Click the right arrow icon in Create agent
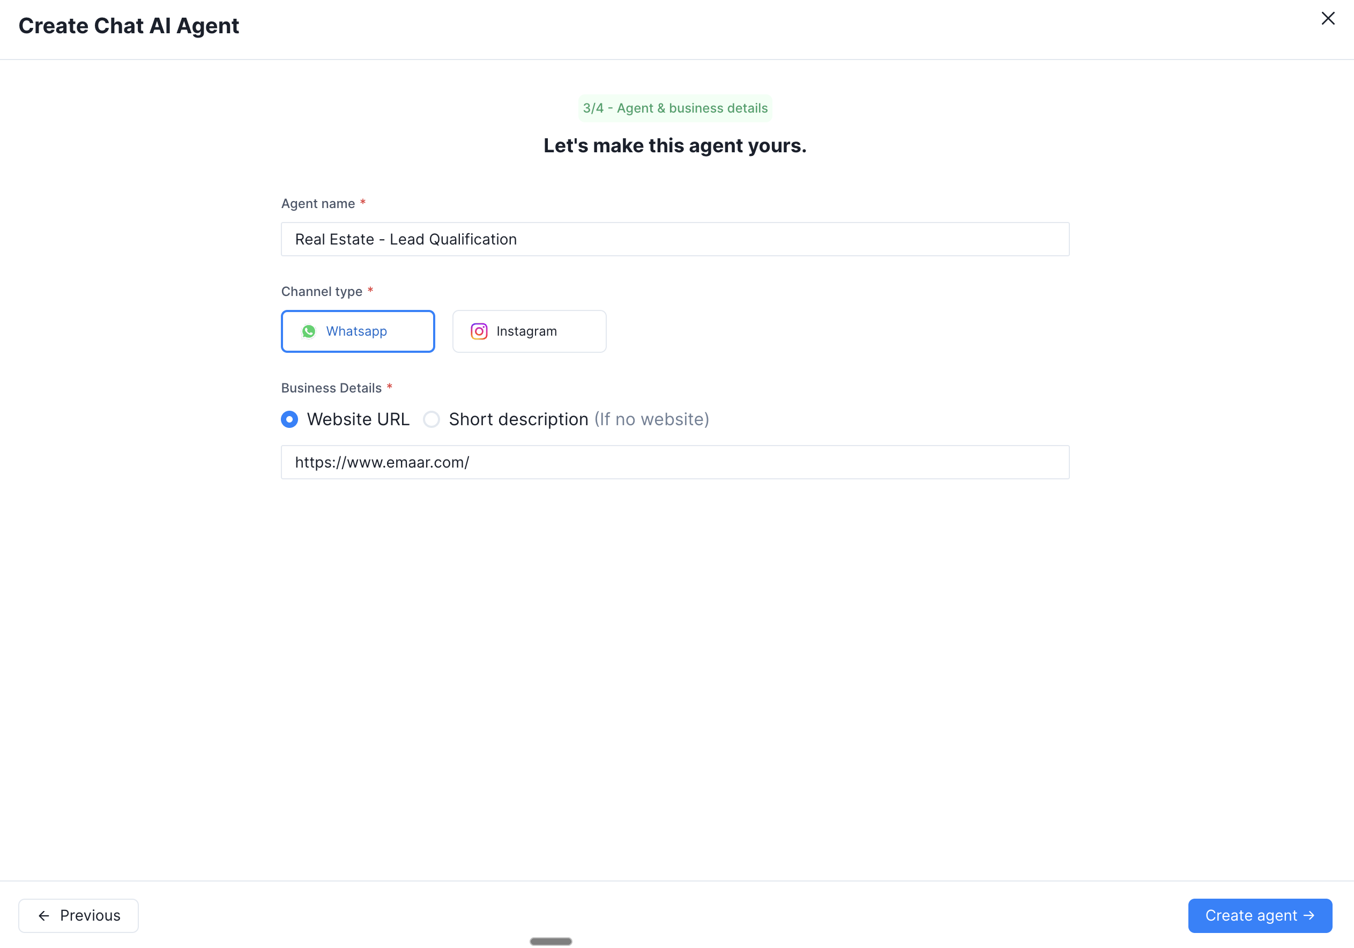The height and width of the screenshot is (948, 1354). (1309, 915)
